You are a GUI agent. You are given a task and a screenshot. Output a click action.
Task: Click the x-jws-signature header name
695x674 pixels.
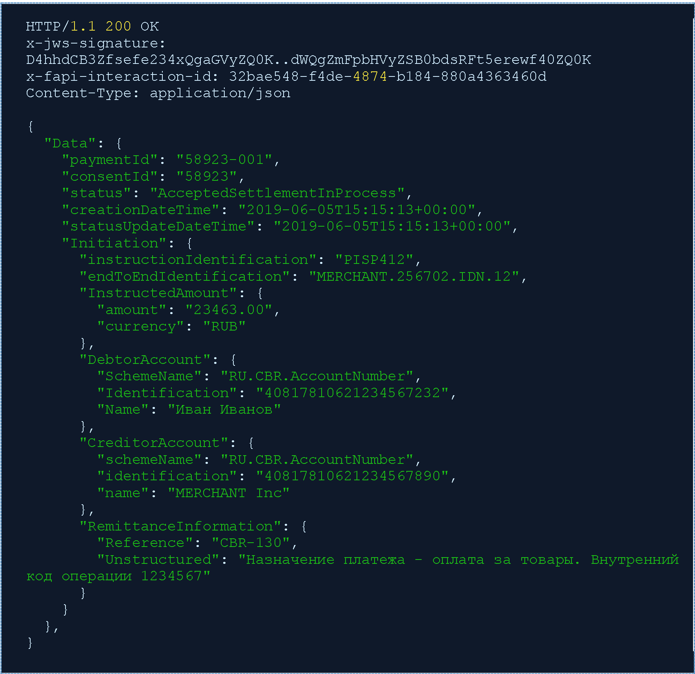tap(95, 43)
